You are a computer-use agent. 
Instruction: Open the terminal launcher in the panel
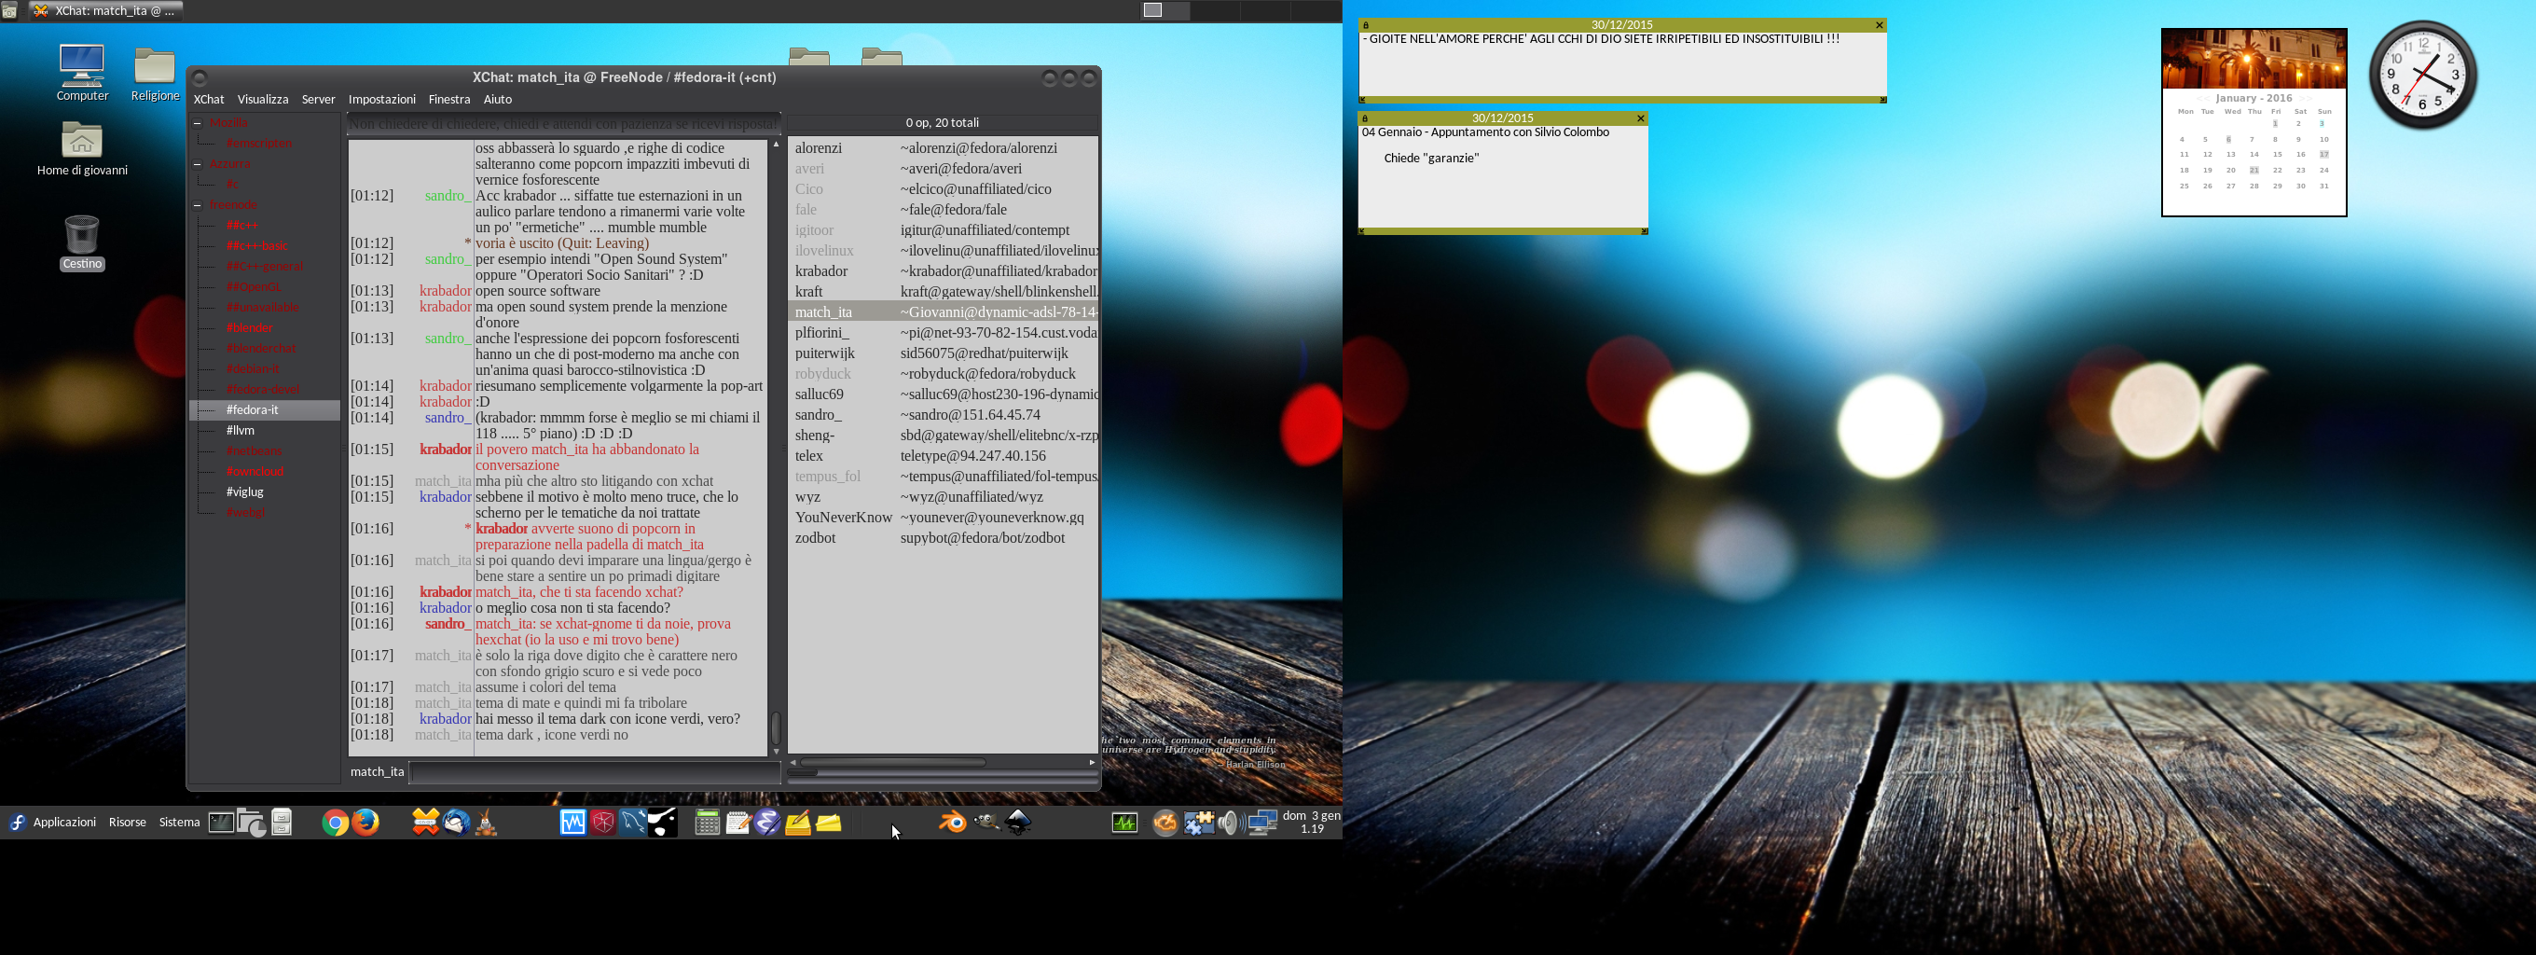coord(222,822)
